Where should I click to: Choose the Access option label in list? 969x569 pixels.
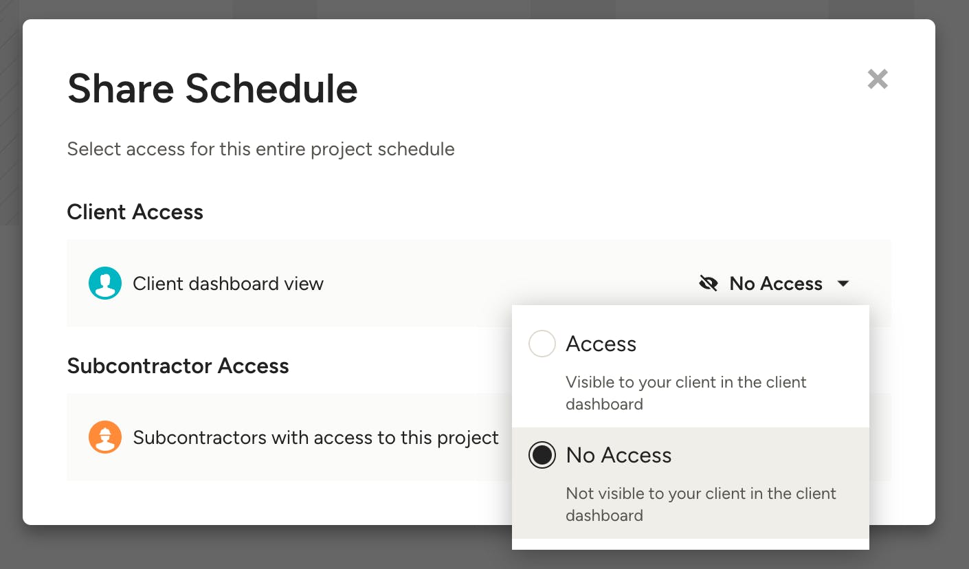pyautogui.click(x=601, y=344)
